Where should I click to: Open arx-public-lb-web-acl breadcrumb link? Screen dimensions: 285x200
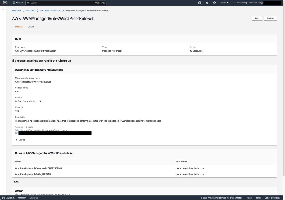tap(50, 10)
